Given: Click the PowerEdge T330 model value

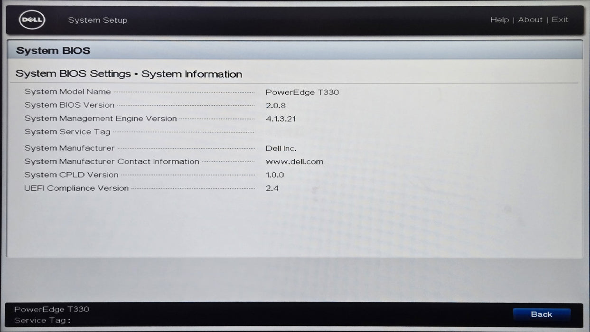Looking at the screenshot, I should 302,92.
